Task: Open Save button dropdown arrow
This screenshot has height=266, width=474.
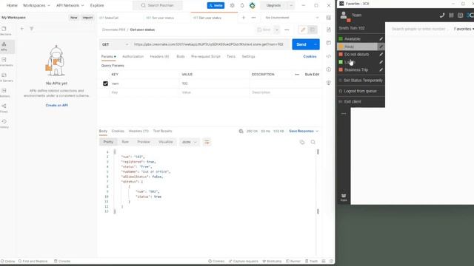Action: [276, 30]
